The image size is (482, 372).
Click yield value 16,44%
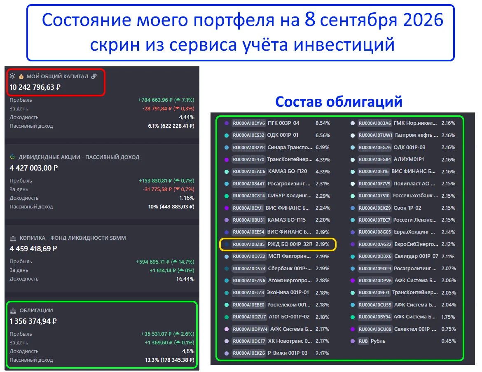185,279
